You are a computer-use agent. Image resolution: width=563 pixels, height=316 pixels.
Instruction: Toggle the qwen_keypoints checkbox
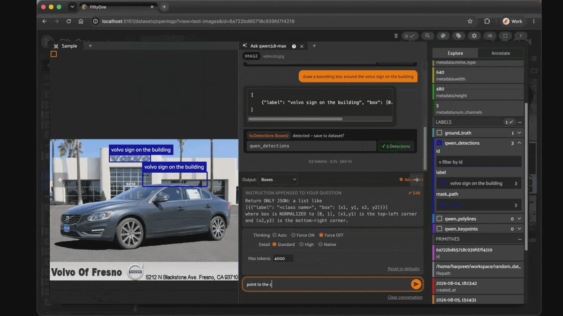439,229
